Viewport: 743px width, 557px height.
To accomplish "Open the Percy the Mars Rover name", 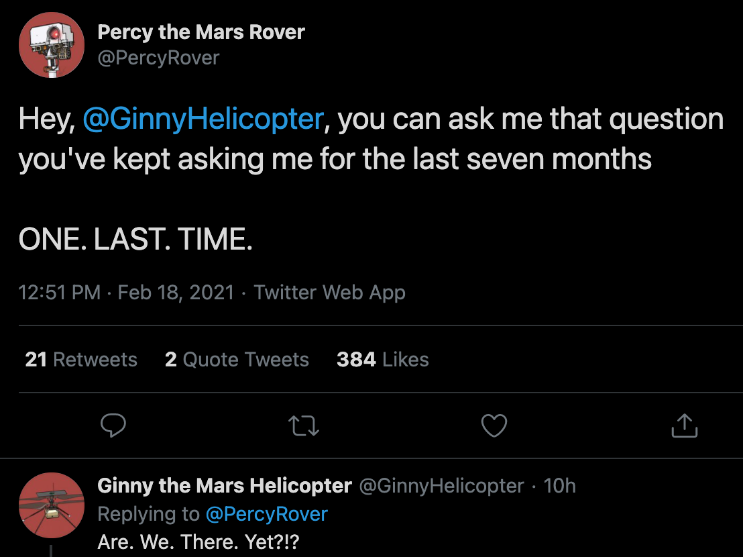I will pos(201,32).
